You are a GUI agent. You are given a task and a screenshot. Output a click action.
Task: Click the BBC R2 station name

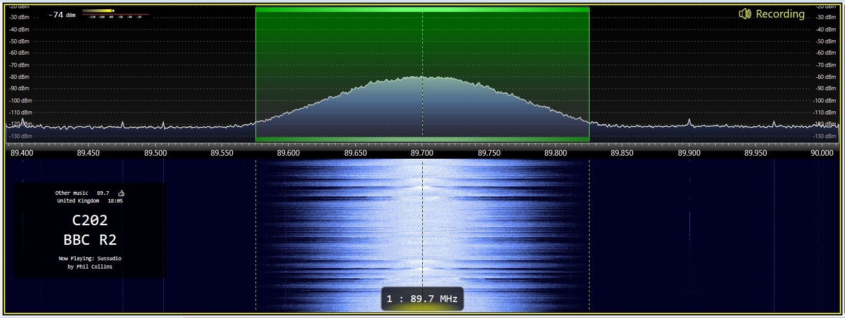tap(90, 240)
